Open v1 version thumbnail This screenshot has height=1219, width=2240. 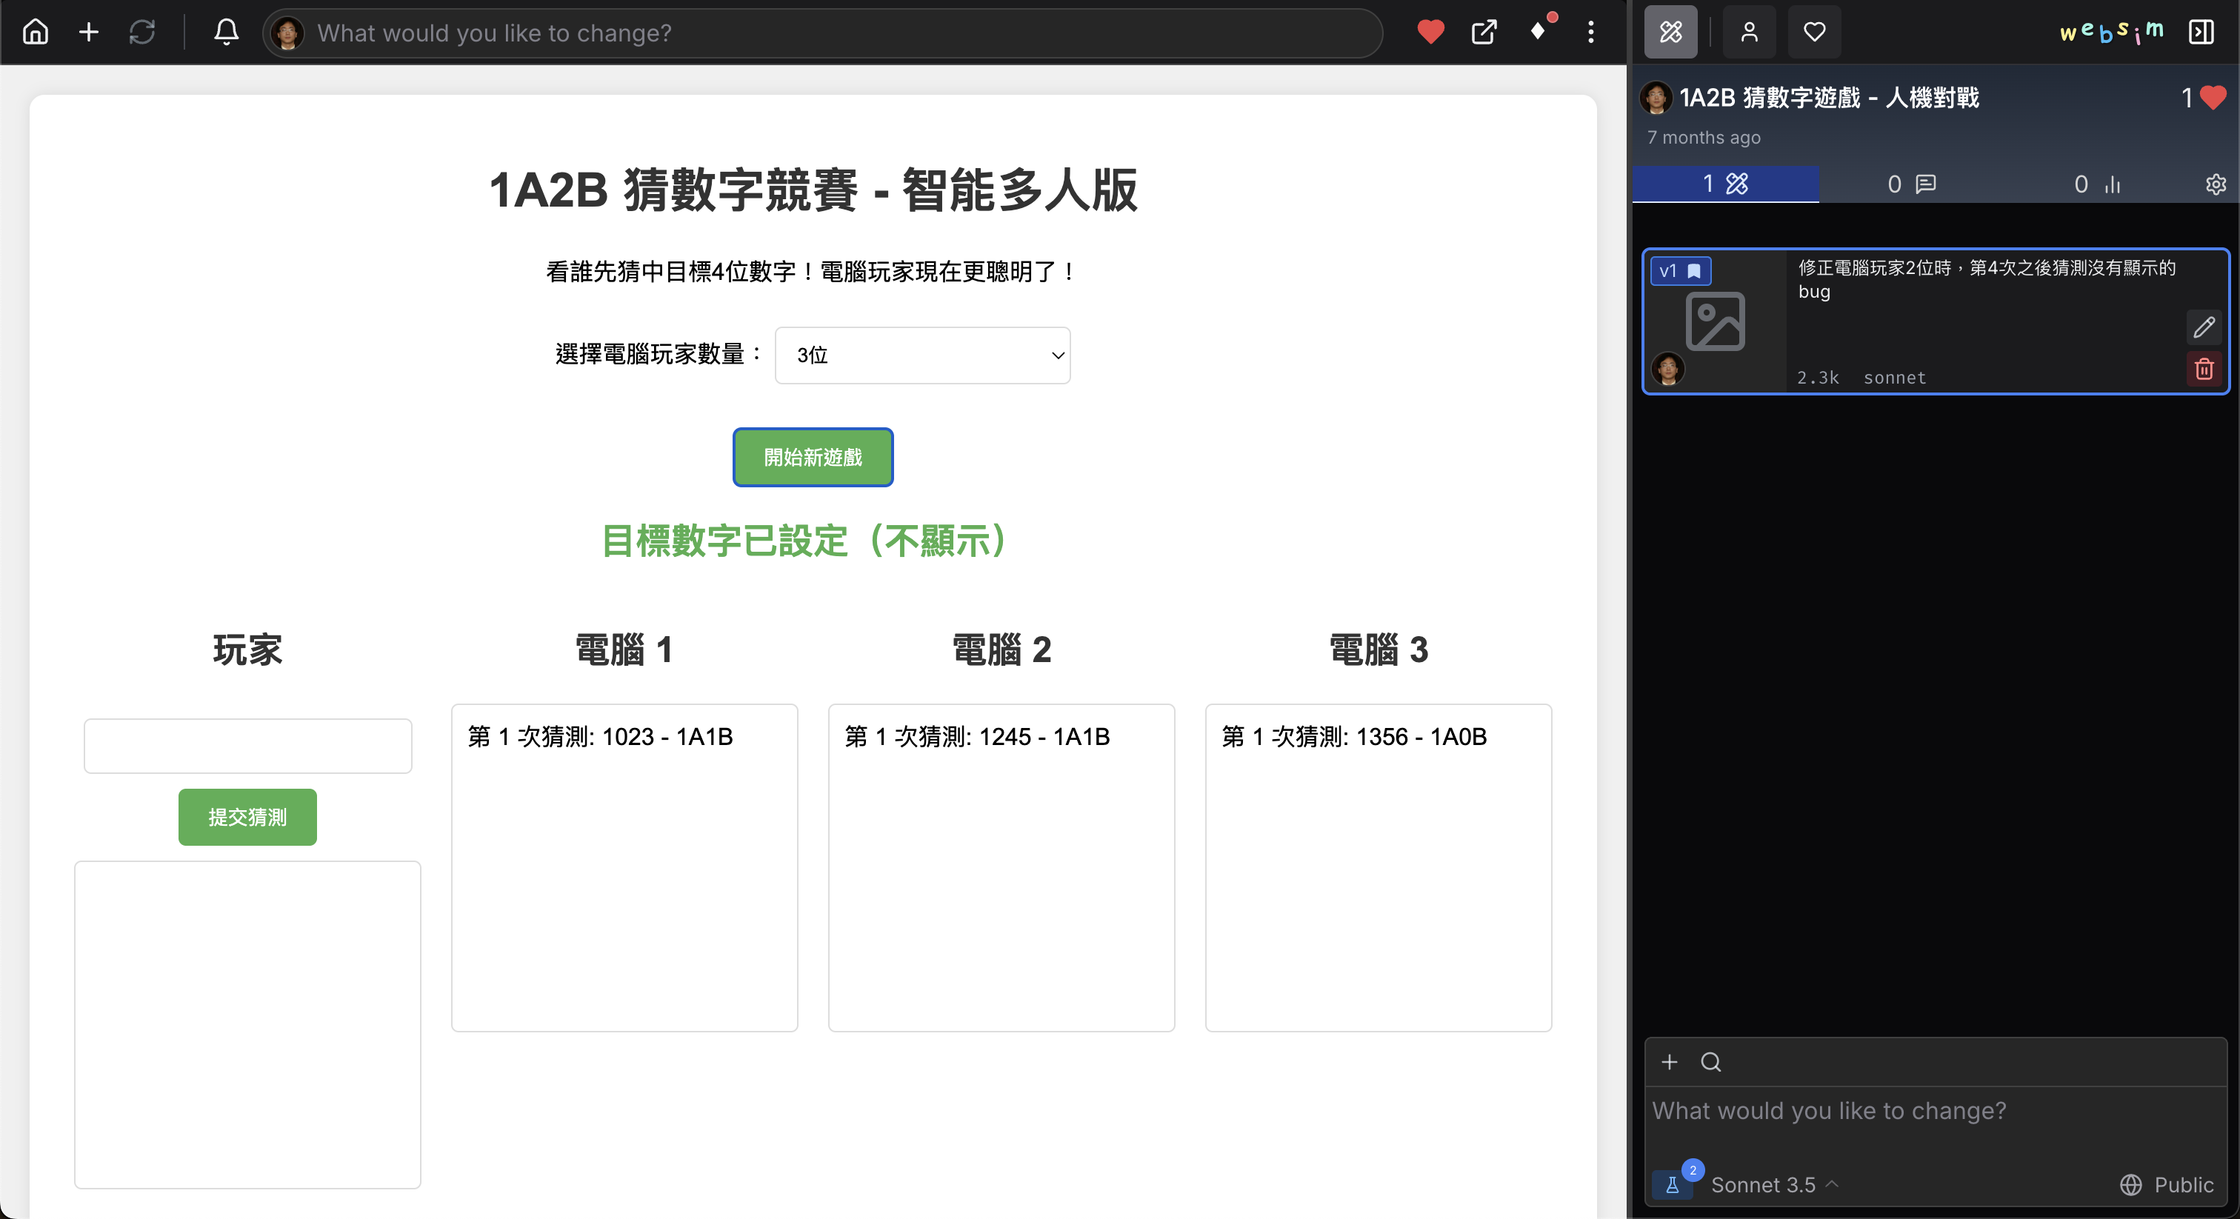coord(1715,321)
